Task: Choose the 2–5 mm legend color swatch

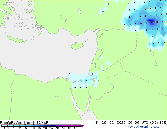Action: click(x=23, y=126)
